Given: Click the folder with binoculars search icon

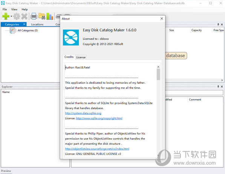Looking at the screenshot, I should [x=42, y=16].
